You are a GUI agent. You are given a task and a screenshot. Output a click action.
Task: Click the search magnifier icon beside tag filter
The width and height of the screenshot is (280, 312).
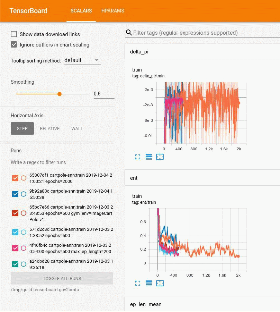point(129,33)
